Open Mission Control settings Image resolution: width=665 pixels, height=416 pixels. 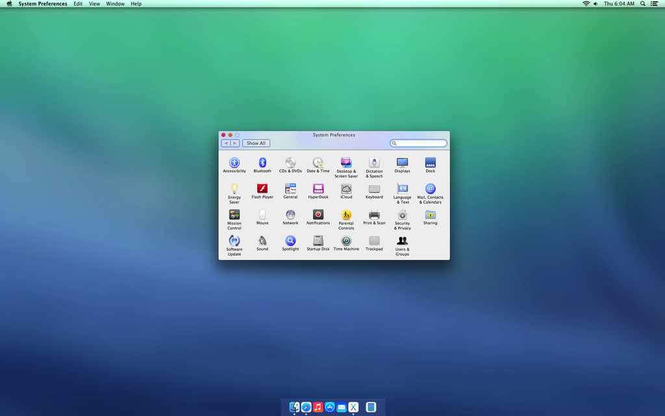[234, 215]
